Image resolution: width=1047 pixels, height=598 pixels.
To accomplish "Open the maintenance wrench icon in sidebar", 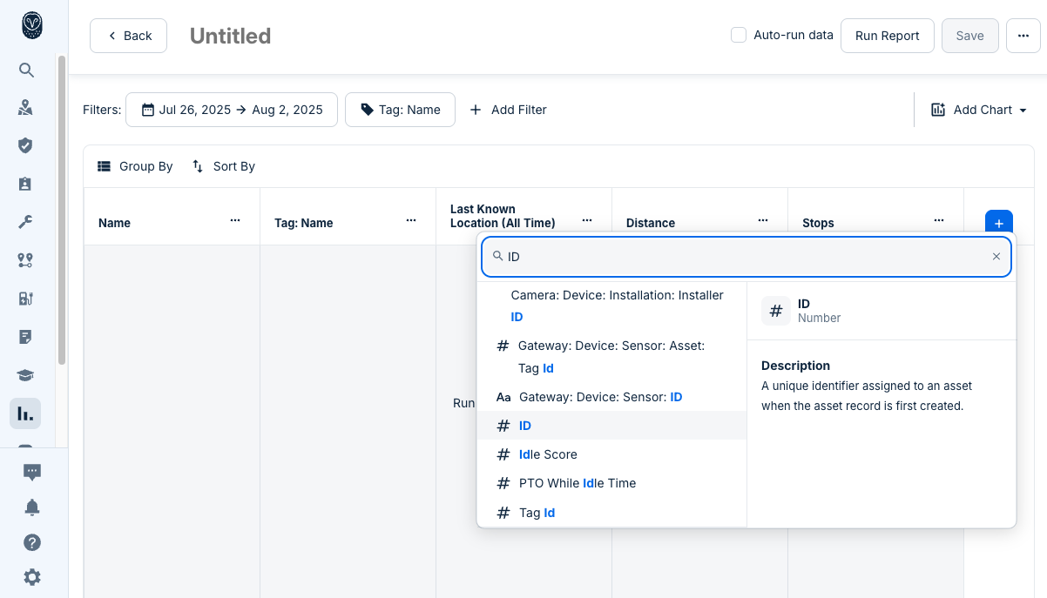I will tap(26, 222).
